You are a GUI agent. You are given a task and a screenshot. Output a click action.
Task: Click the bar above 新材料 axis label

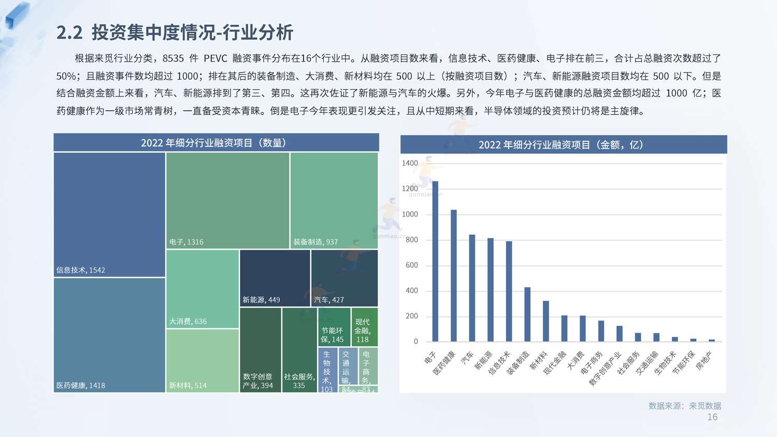[x=546, y=321]
